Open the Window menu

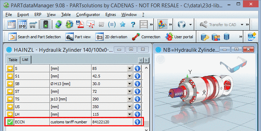click(x=129, y=15)
